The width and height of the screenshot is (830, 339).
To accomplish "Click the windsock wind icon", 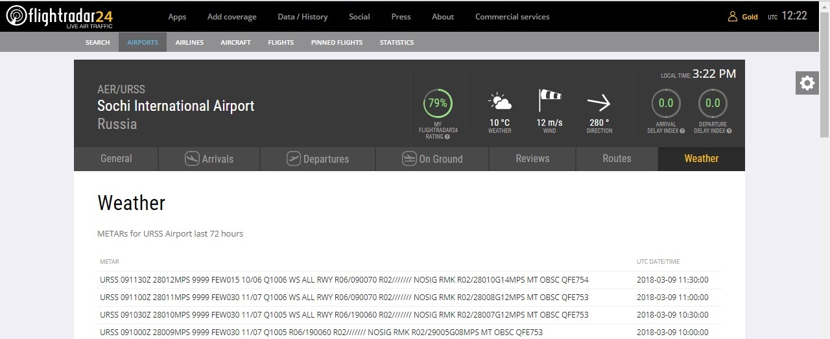I will 549,101.
